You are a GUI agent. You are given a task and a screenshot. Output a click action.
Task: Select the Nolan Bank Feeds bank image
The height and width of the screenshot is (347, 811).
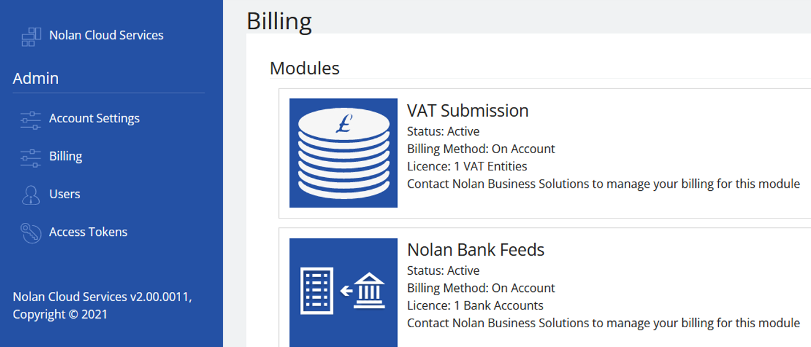tap(343, 293)
